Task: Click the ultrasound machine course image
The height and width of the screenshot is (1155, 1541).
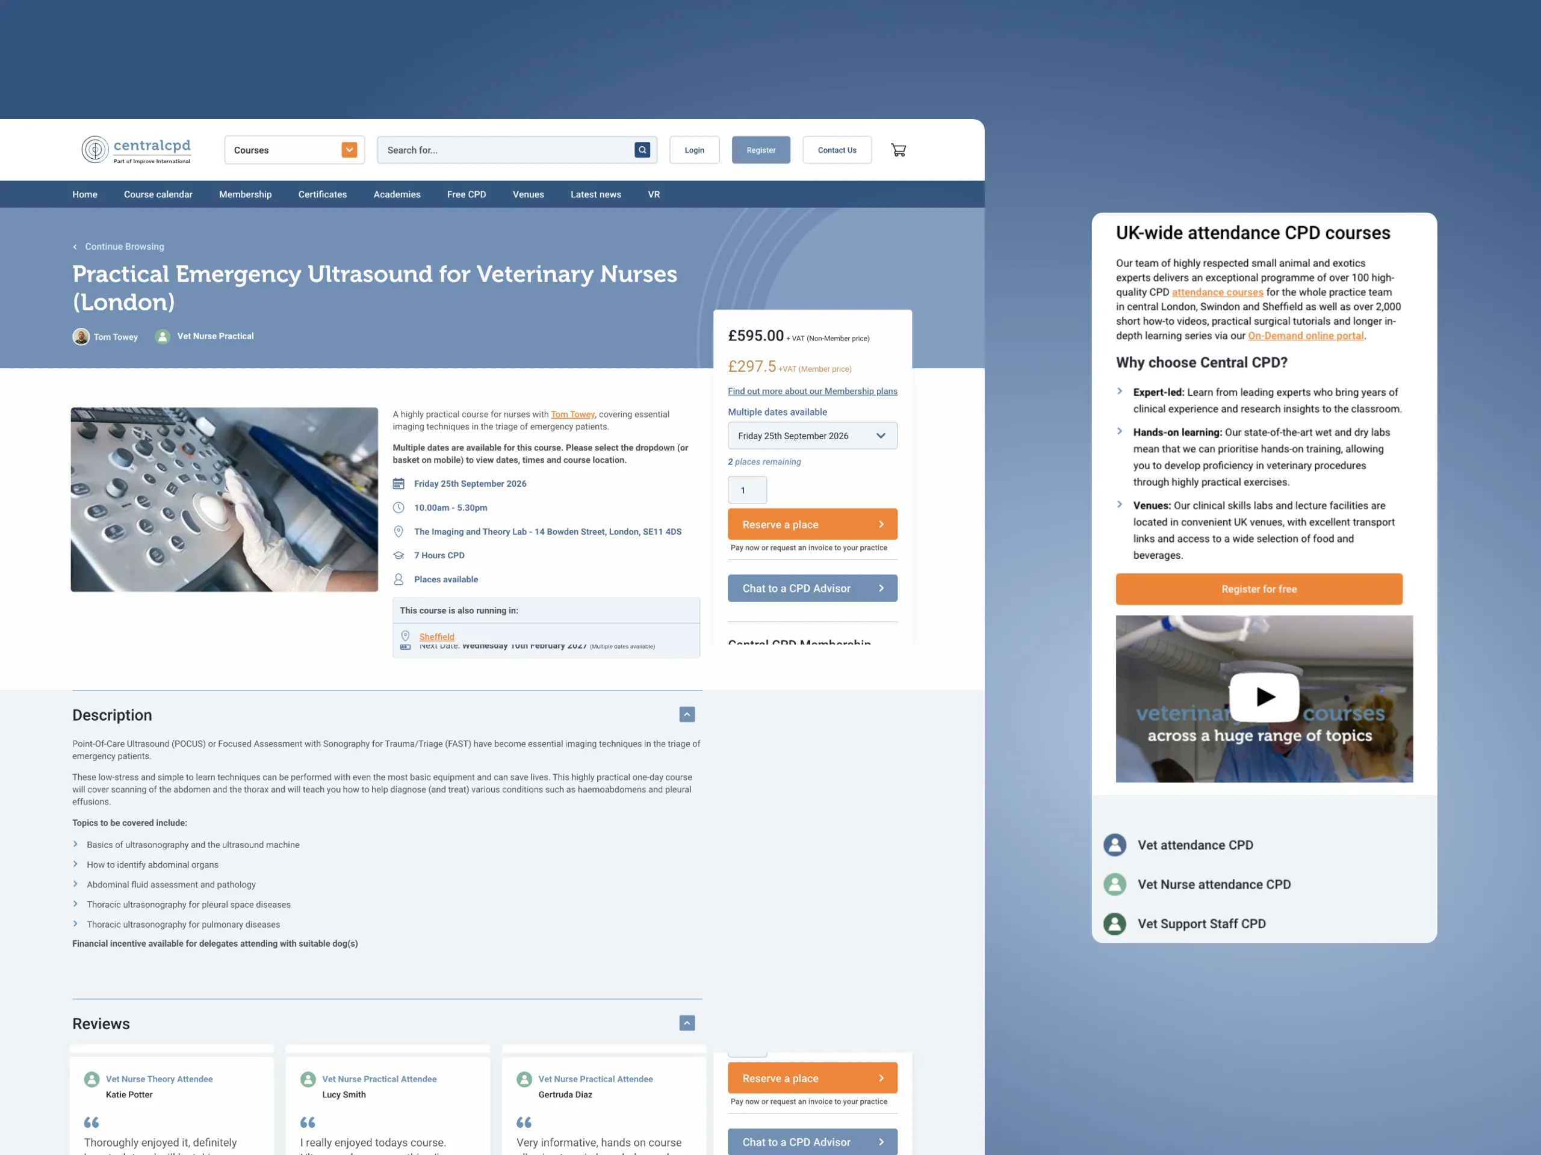Action: [225, 500]
